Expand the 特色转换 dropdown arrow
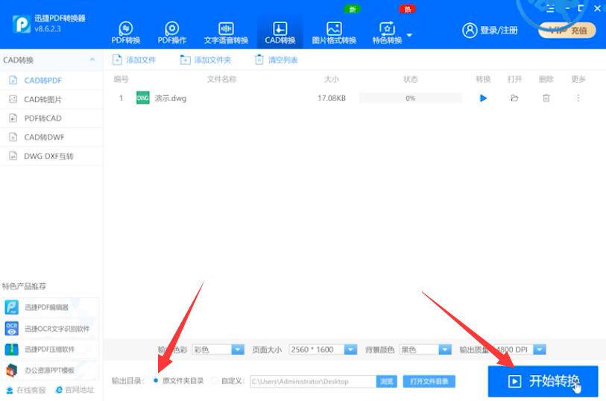 pyautogui.click(x=410, y=35)
